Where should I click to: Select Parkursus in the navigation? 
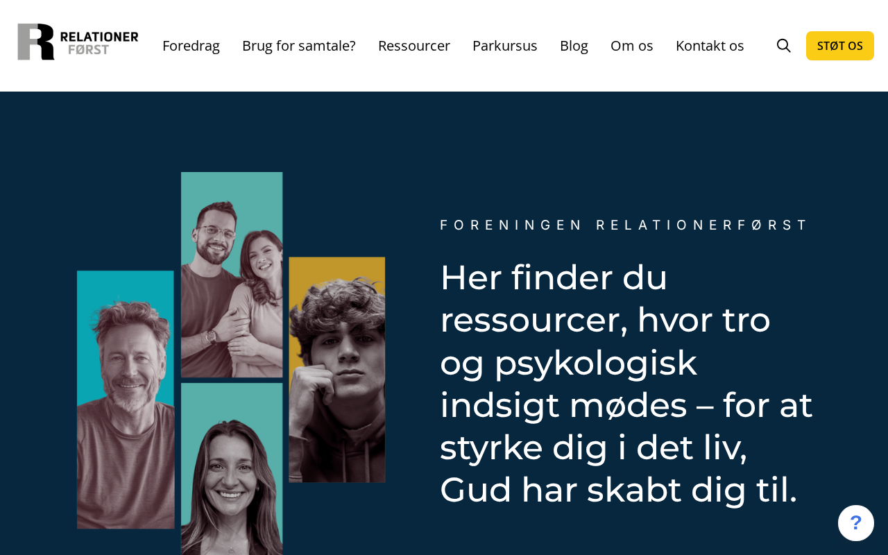(505, 46)
